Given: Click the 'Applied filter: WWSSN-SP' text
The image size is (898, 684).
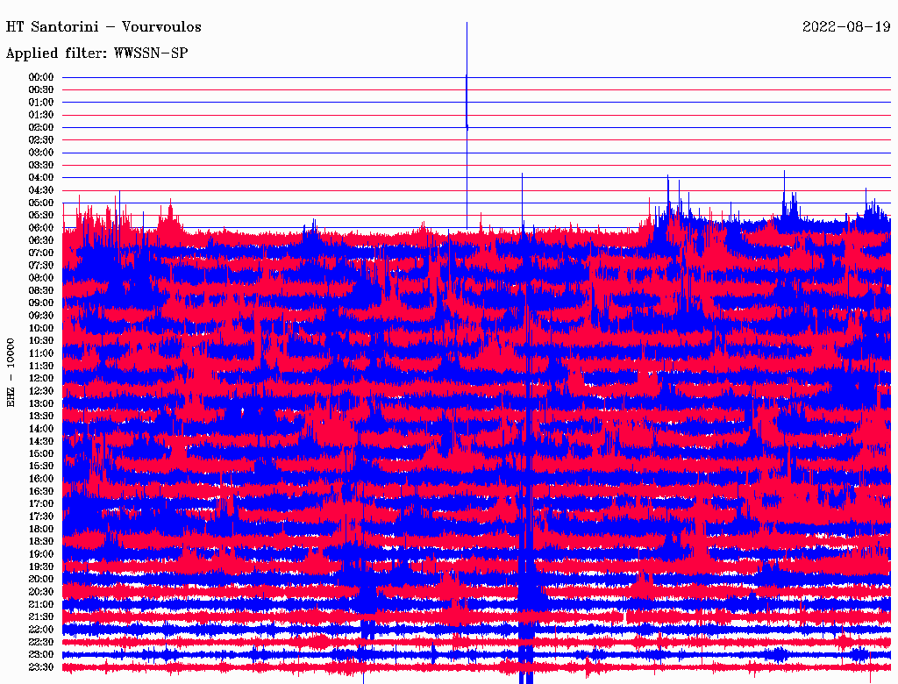Looking at the screenshot, I should pos(96,53).
